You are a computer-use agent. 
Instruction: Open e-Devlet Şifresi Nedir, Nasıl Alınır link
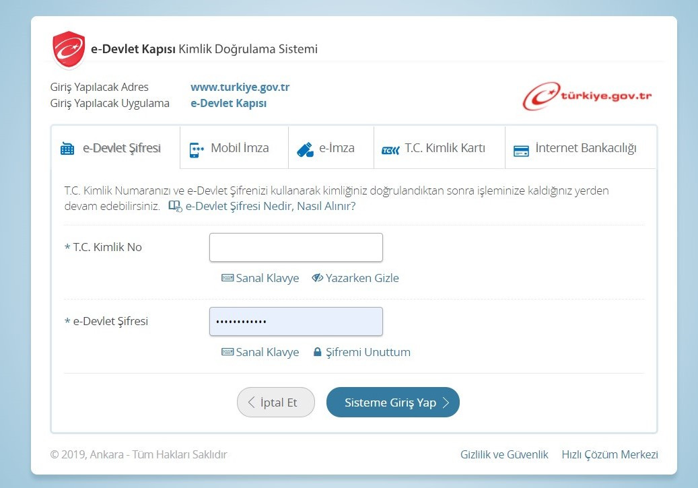click(271, 206)
